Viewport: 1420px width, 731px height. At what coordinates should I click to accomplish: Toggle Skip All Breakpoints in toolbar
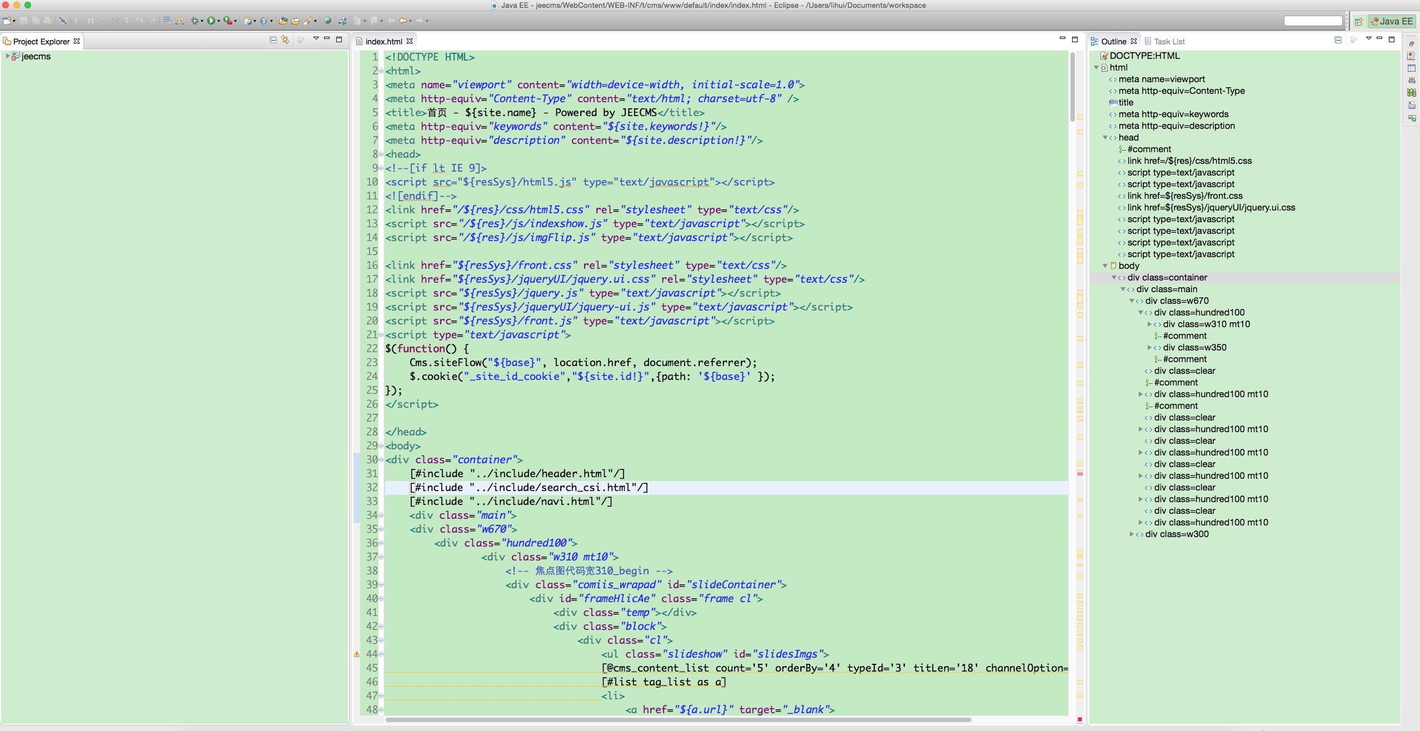click(x=63, y=21)
